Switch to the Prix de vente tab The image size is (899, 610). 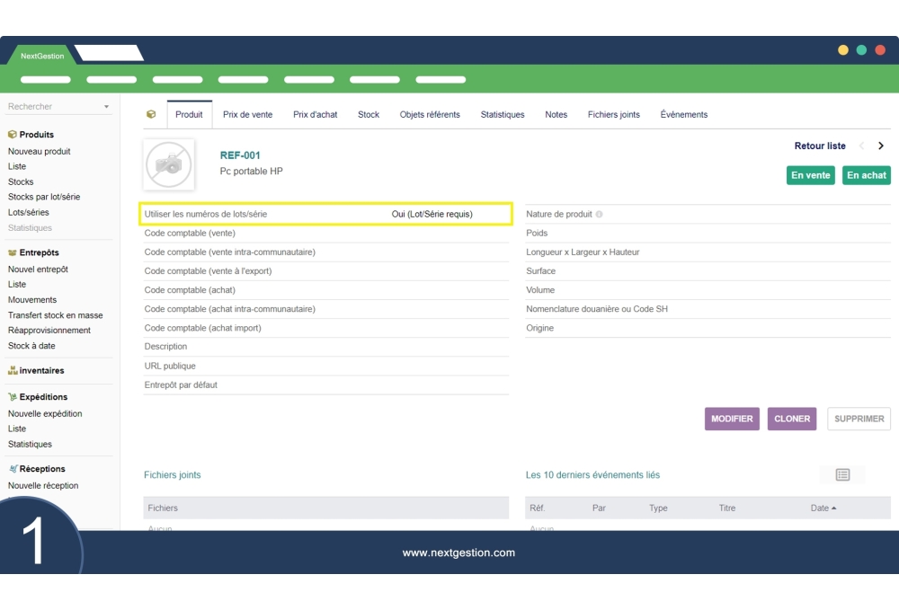[x=247, y=115]
